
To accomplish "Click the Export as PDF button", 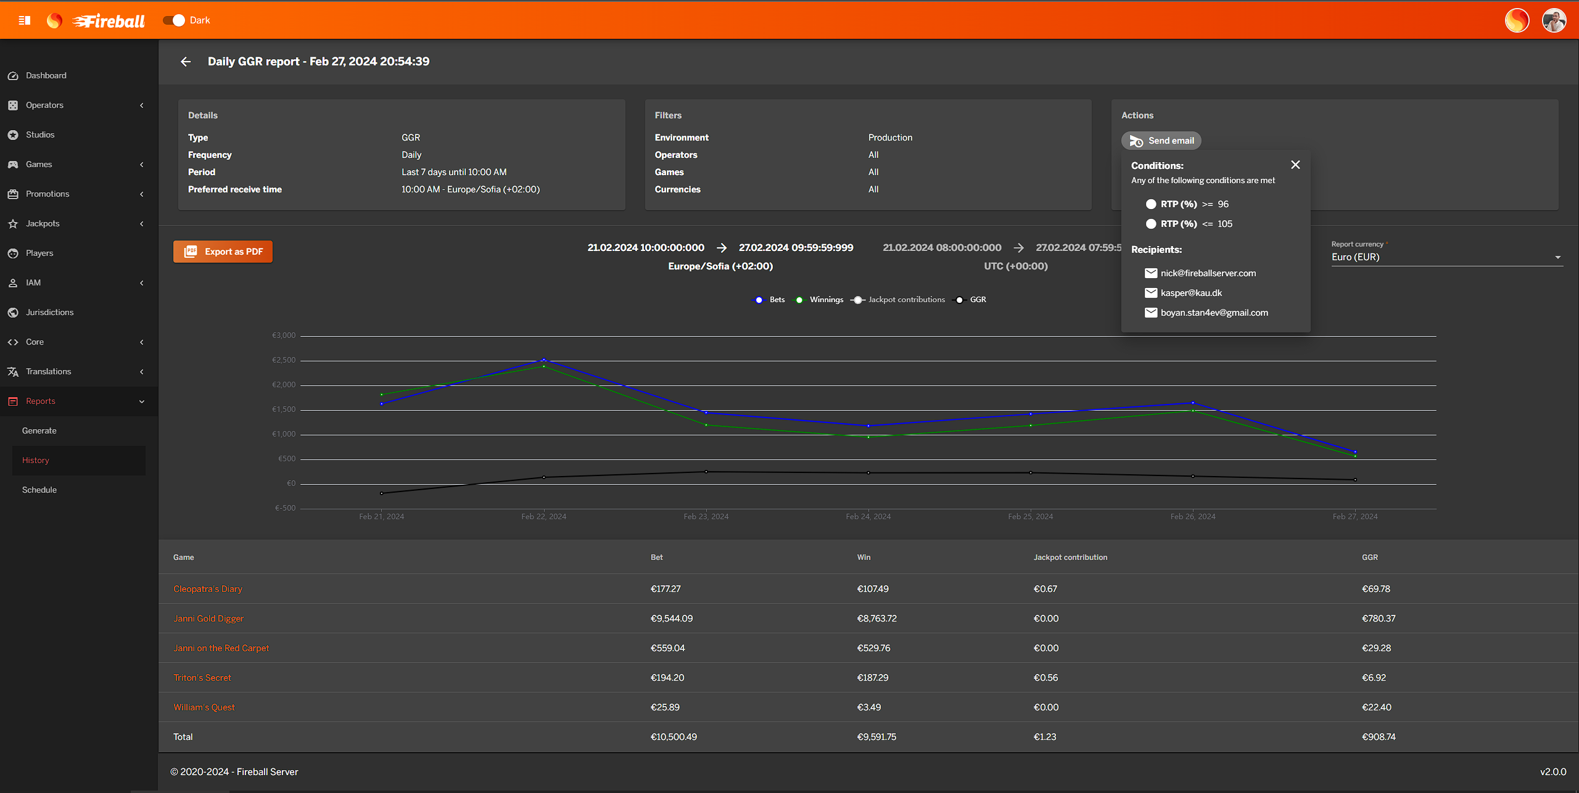I will [223, 252].
